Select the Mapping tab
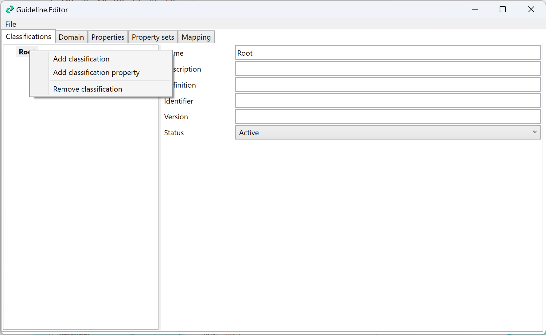The width and height of the screenshot is (546, 335). click(x=196, y=37)
